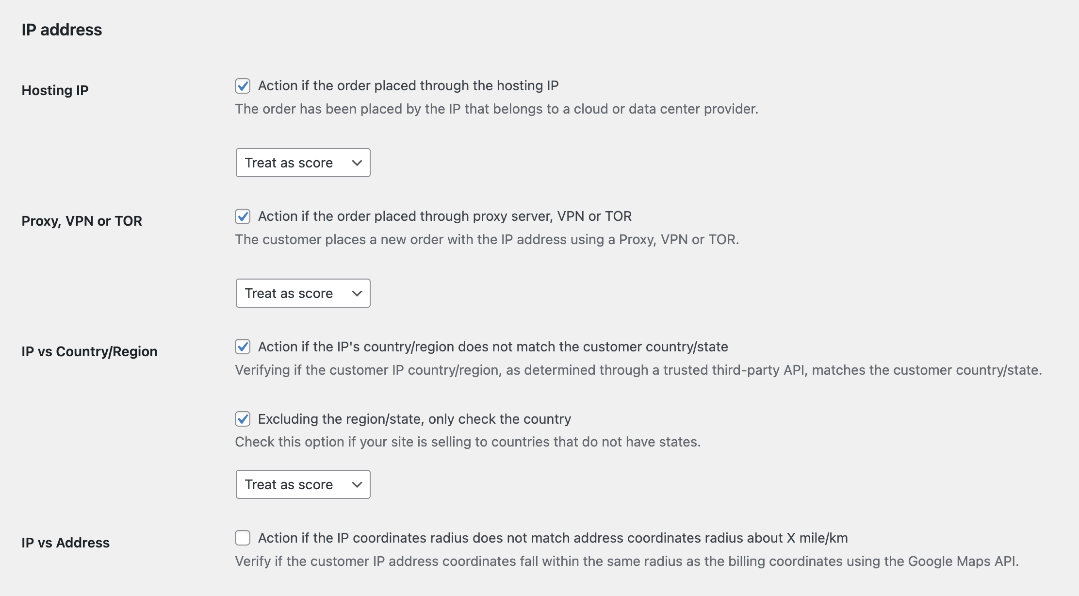This screenshot has height=596, width=1079.
Task: Open the Proxy, VPN or TOR score dropdown
Action: [x=303, y=293]
